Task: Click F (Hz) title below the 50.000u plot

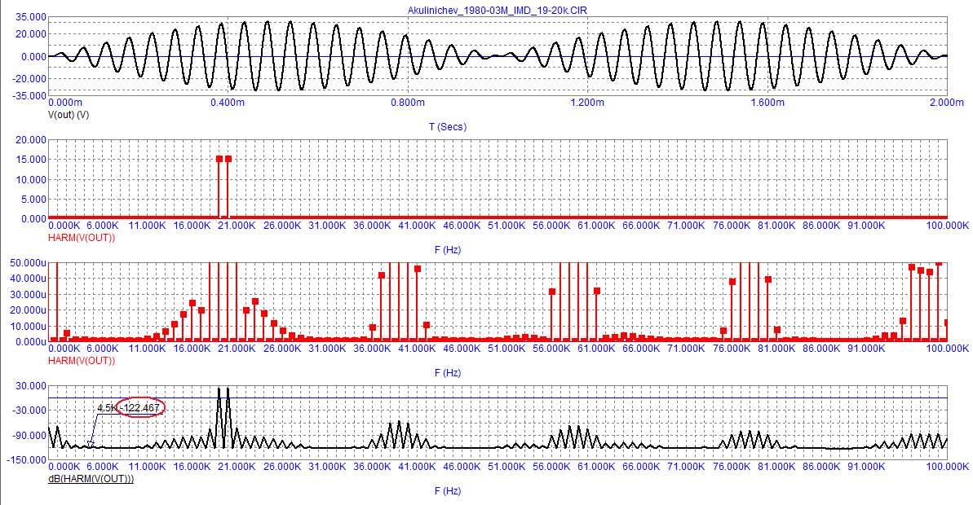Action: coord(448,373)
